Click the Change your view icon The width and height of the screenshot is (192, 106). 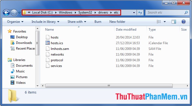pyautogui.click(x=159, y=22)
